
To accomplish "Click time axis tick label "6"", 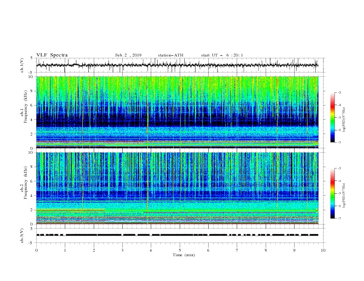I will tap(209, 250).
